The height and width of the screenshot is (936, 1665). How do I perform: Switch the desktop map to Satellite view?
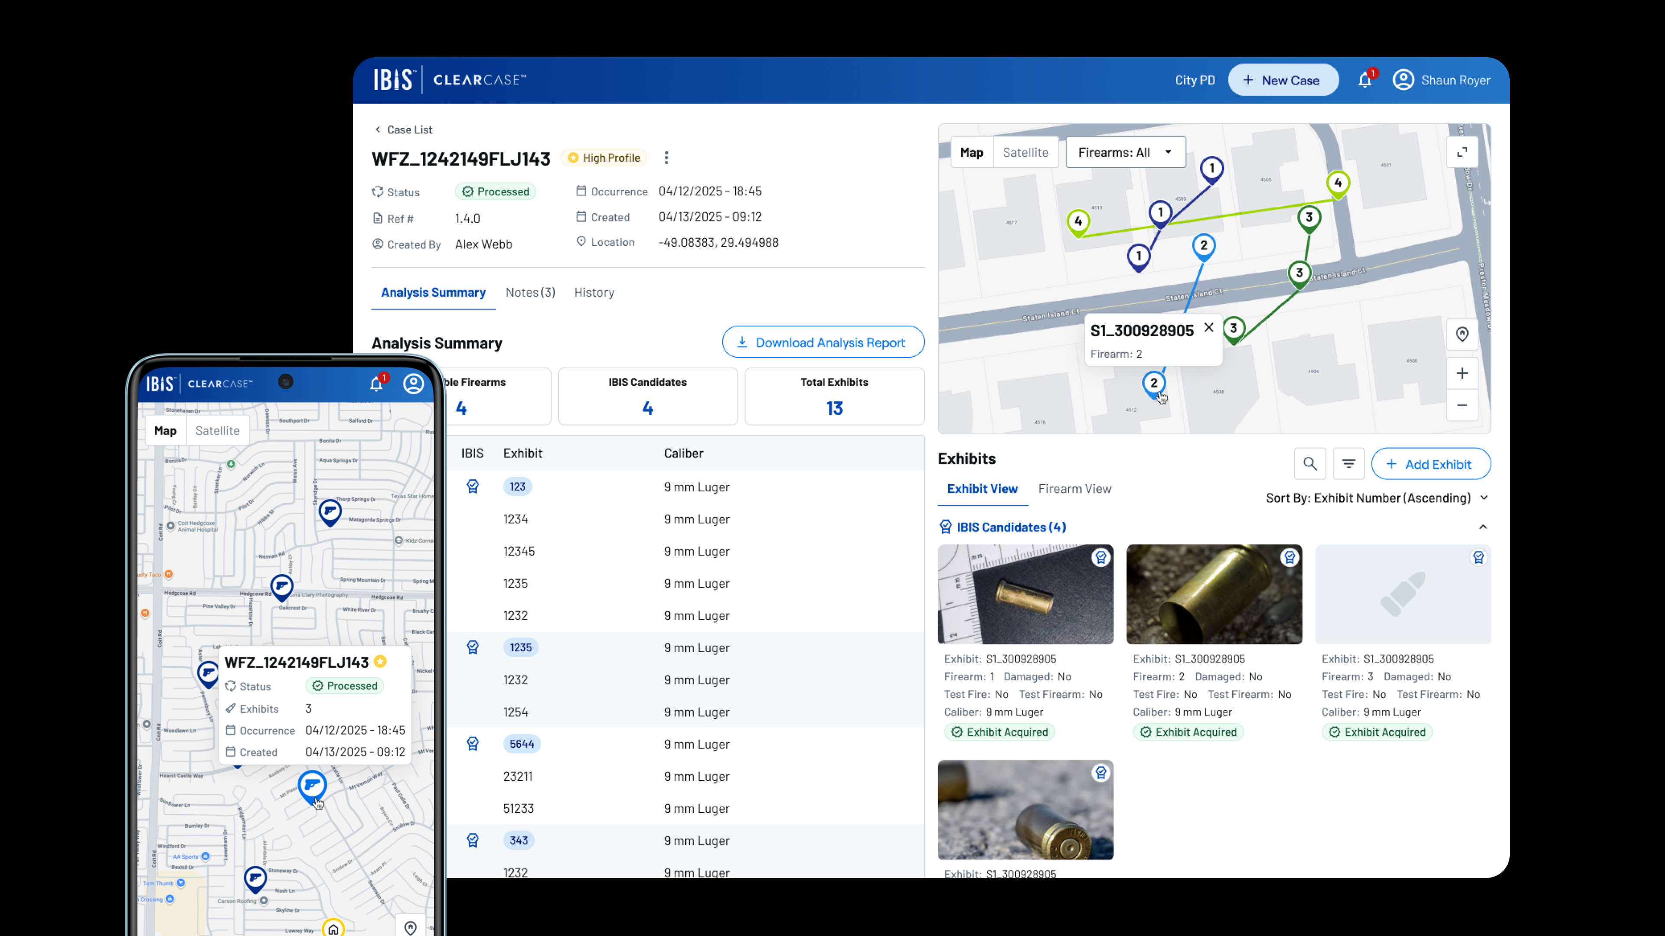(x=1025, y=153)
